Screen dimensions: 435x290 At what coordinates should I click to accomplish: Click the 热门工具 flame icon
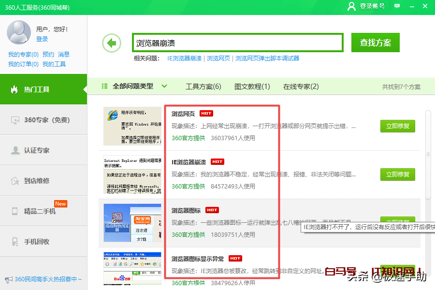tap(13, 90)
